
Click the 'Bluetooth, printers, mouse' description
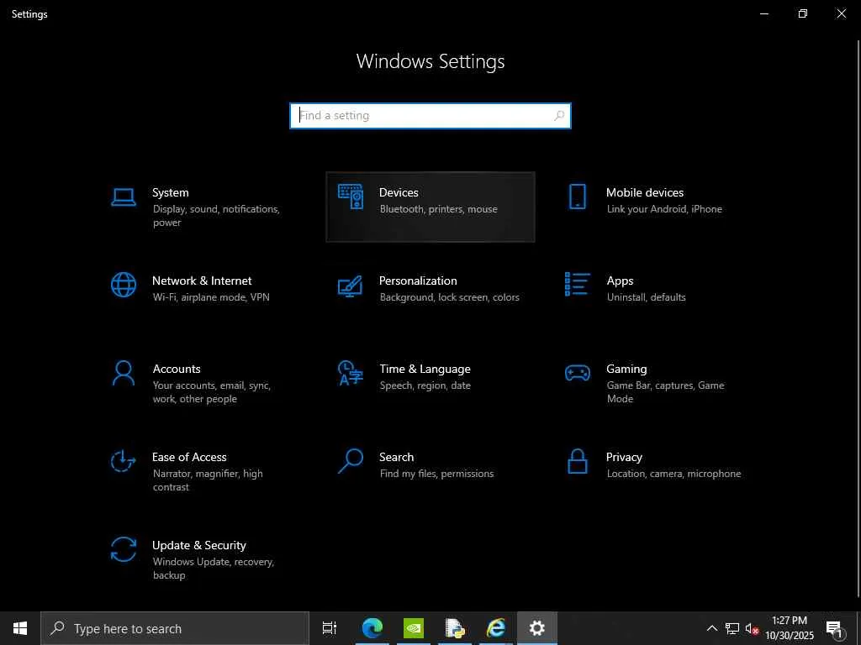pos(438,209)
